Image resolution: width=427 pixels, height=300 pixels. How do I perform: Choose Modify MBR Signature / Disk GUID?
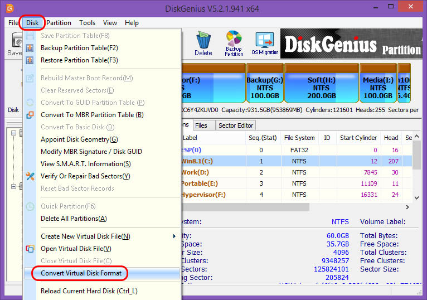click(x=103, y=152)
